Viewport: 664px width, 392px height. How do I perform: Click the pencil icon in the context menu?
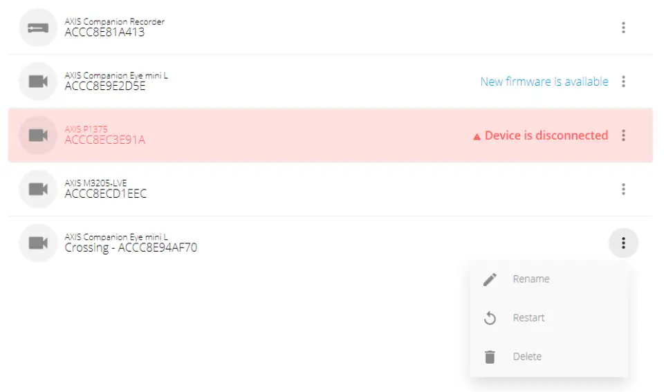(x=490, y=279)
